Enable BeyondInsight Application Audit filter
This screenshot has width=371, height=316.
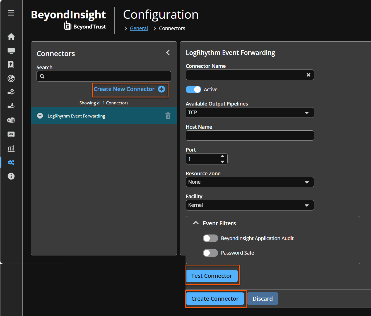click(x=210, y=238)
